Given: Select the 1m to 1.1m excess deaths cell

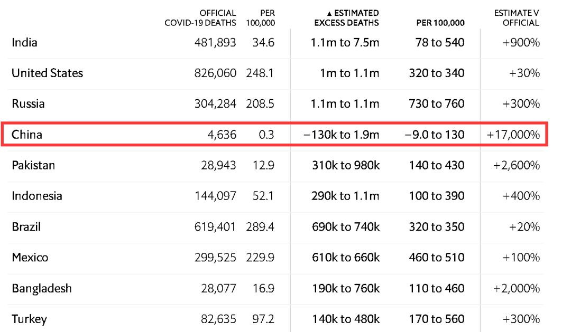Looking at the screenshot, I should coord(349,73).
